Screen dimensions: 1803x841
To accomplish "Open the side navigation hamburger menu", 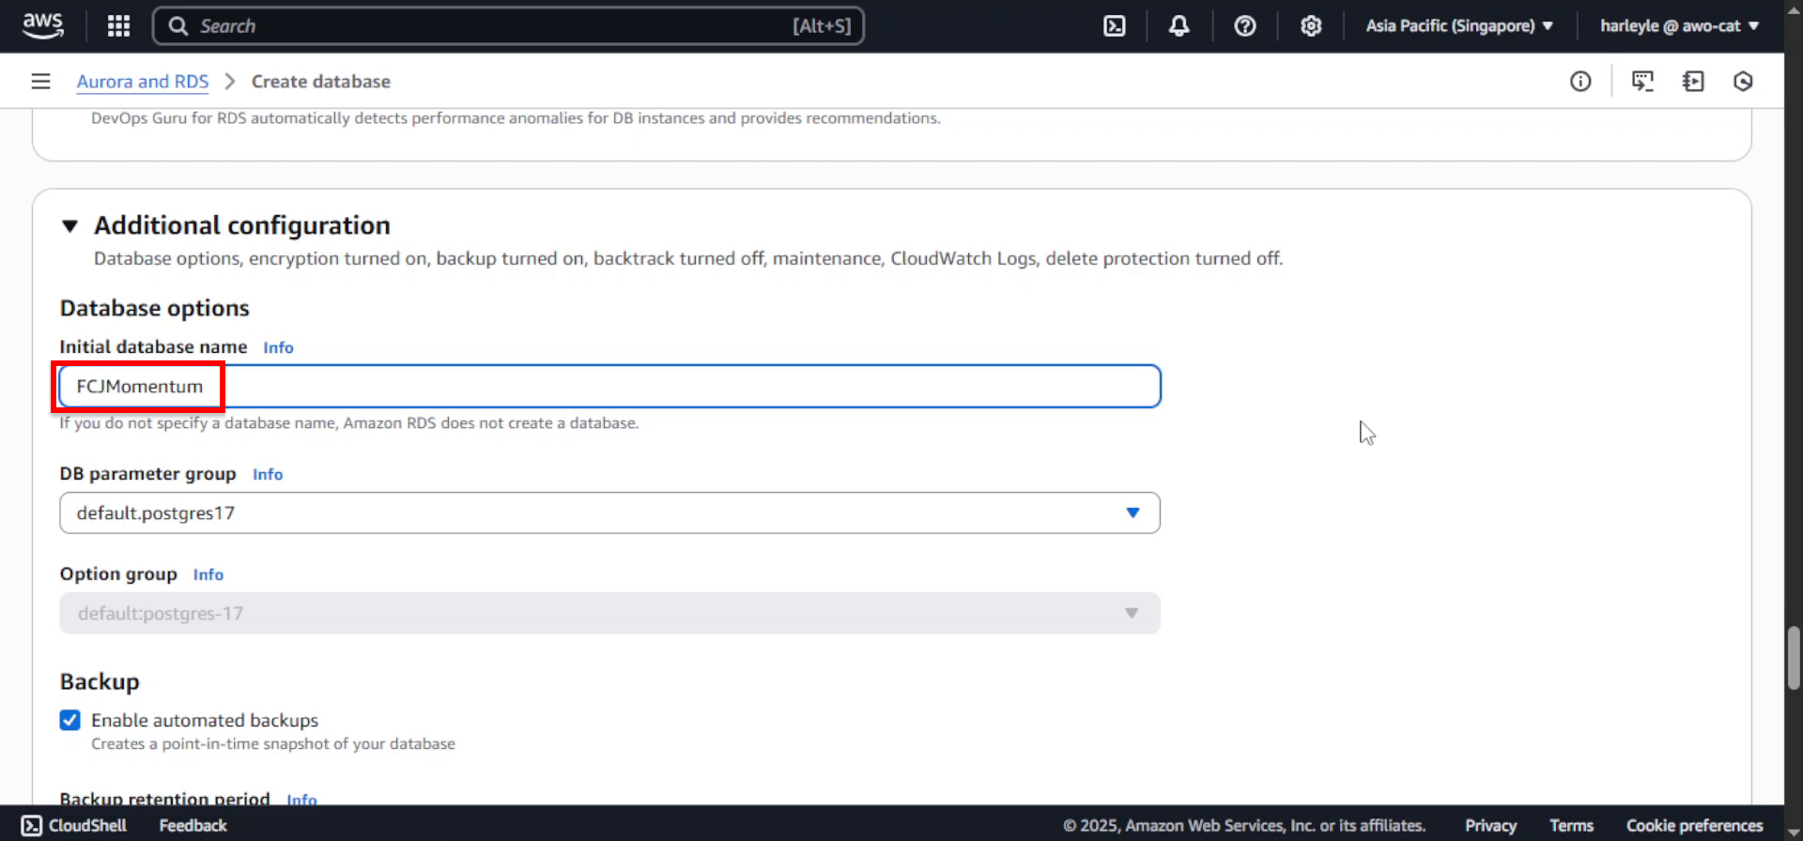I will pyautogui.click(x=40, y=82).
